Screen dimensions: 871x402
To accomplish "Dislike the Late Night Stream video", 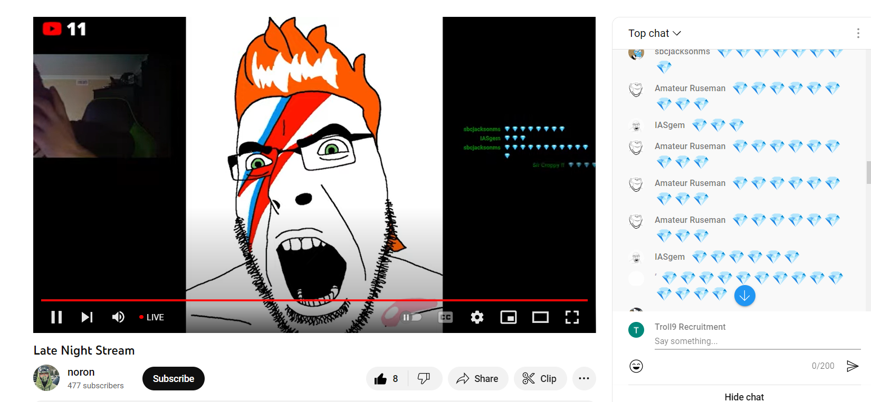I will (x=424, y=378).
